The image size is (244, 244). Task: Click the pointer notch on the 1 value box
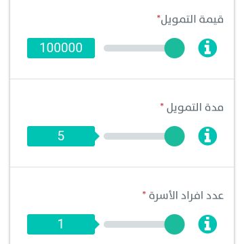tap(97, 224)
